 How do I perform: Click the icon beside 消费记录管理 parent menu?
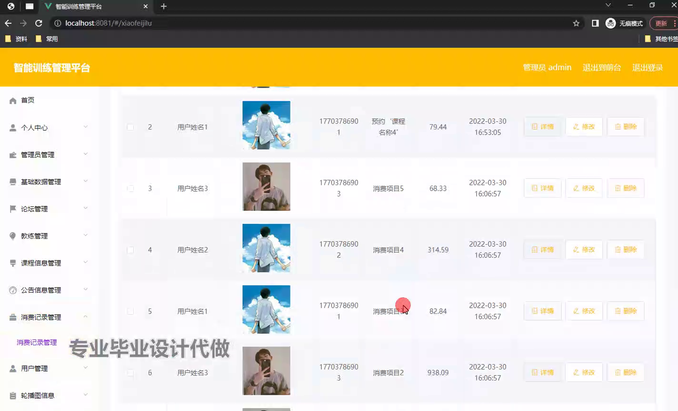coord(13,317)
